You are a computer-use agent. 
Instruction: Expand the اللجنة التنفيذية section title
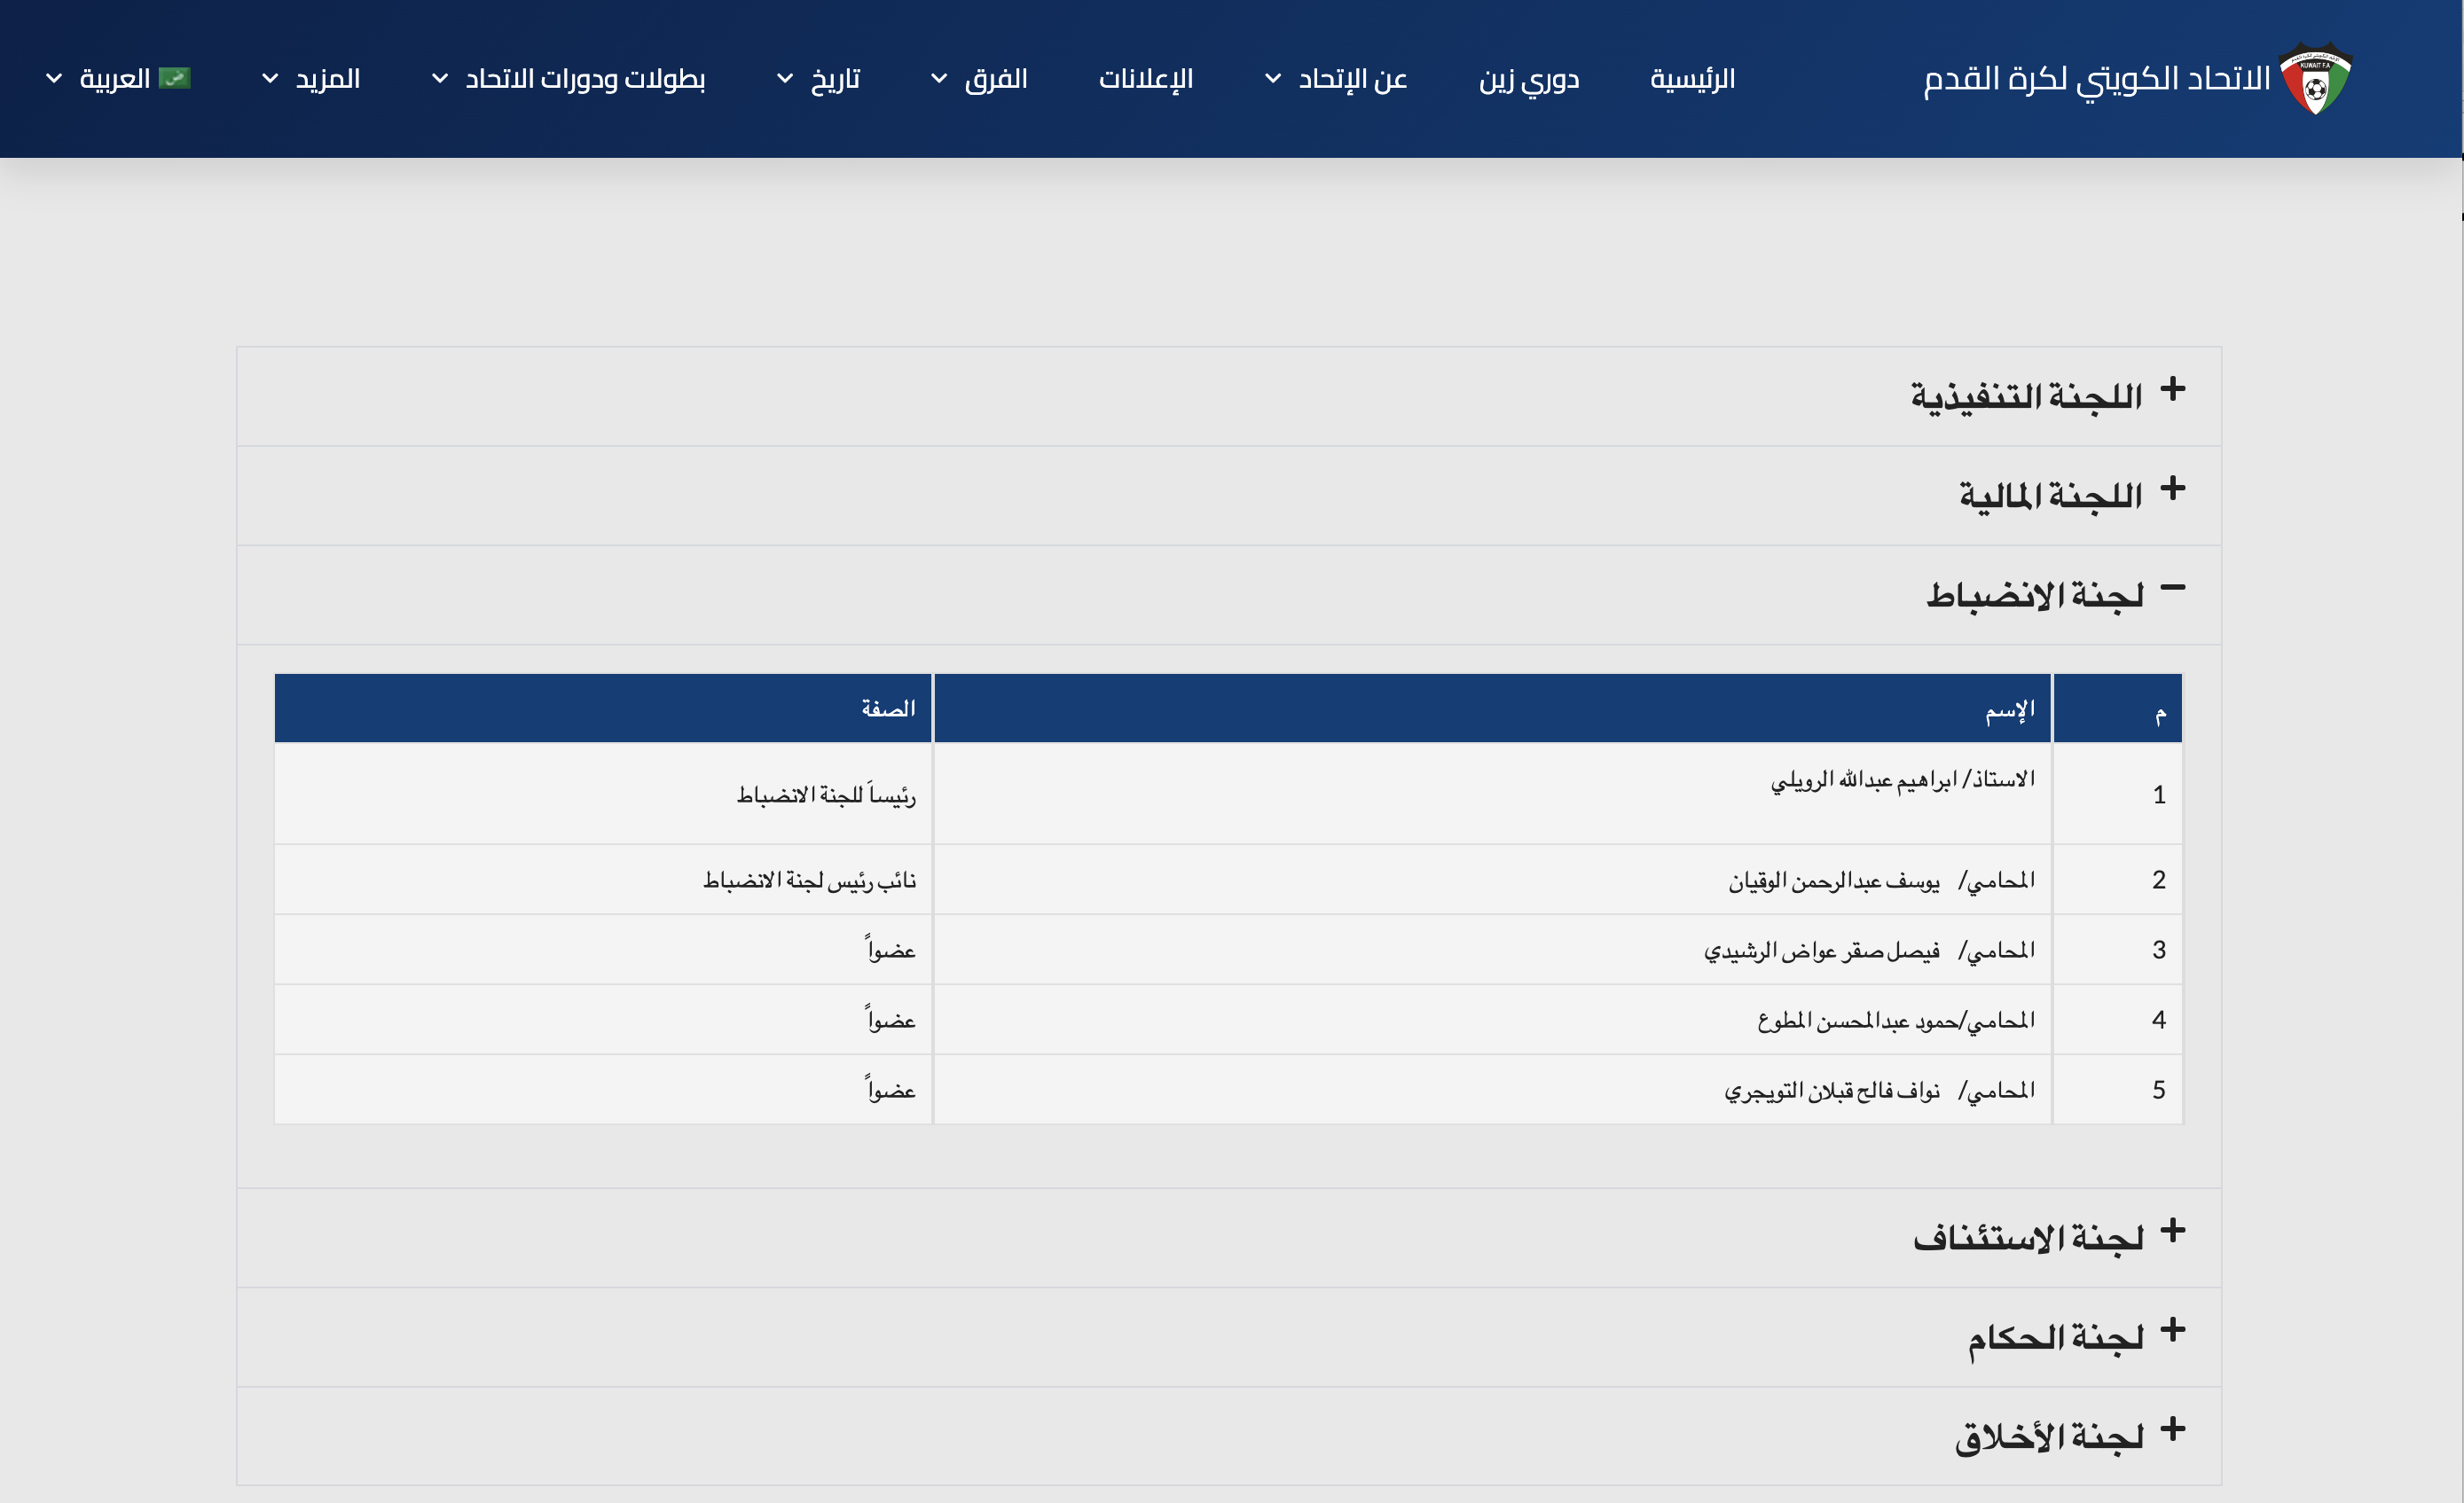(2026, 396)
